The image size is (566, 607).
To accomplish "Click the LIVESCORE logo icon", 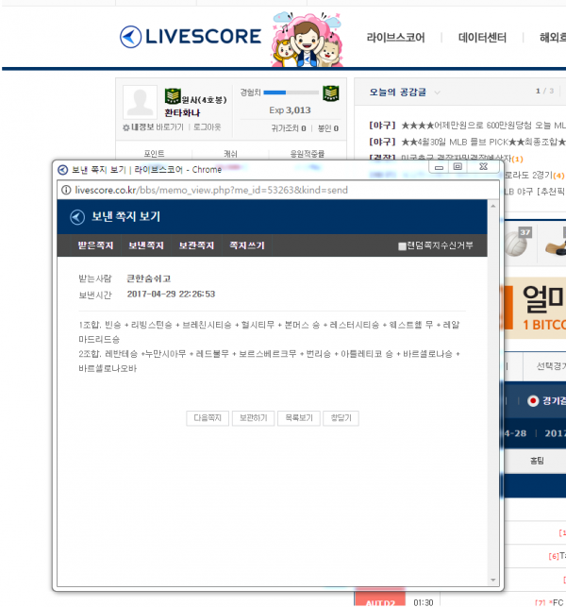I will (x=130, y=37).
